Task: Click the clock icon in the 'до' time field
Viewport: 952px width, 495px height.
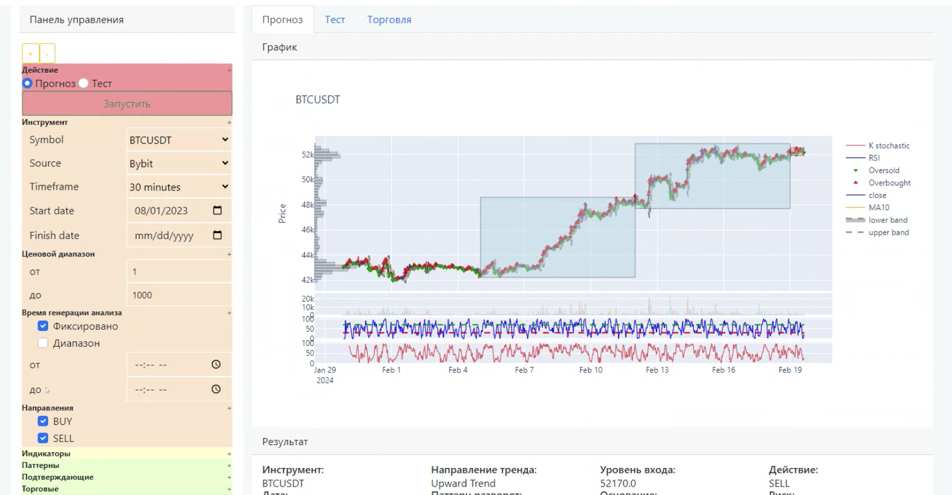Action: (x=216, y=389)
